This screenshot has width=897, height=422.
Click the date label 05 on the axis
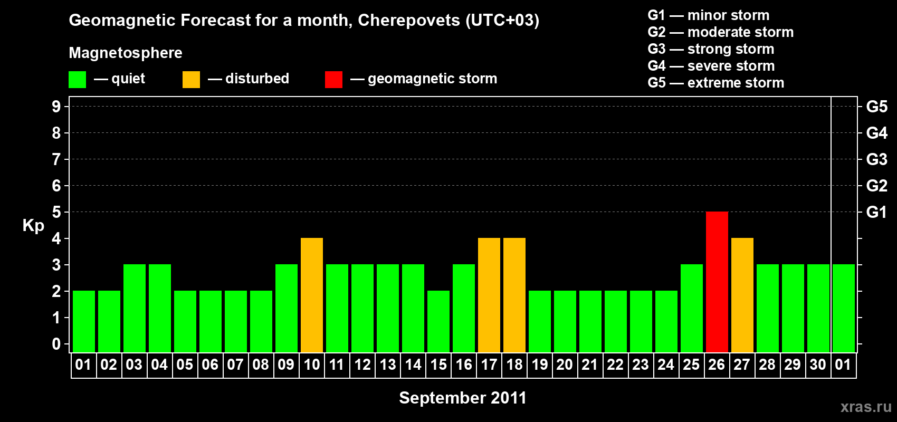[185, 365]
